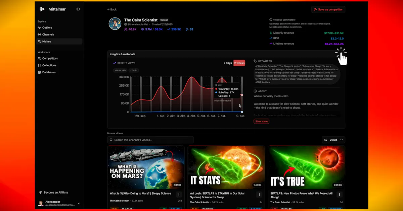Click Show more under About
Screen dimensions: 403x211
click(x=262, y=121)
